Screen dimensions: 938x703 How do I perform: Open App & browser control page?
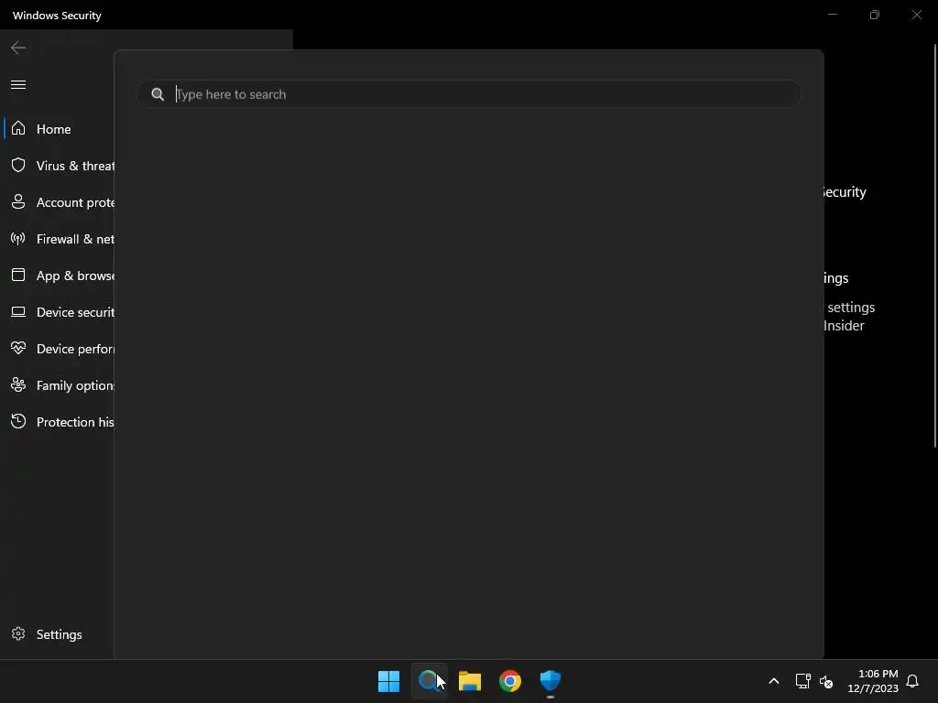point(59,275)
